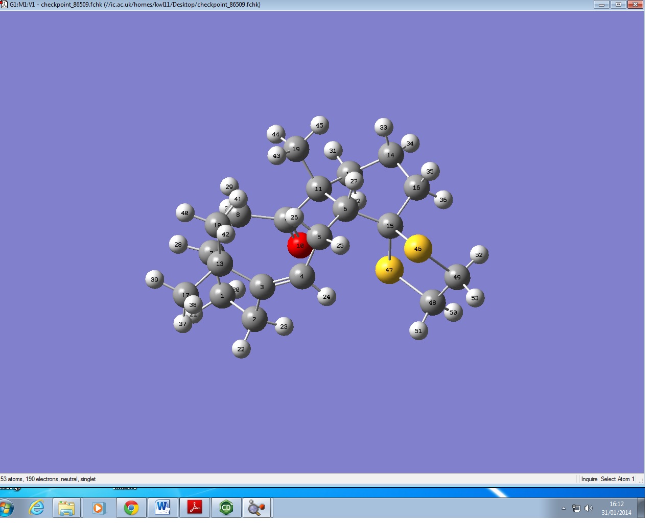
Task: Select the red oxygen atom 10
Action: point(300,245)
